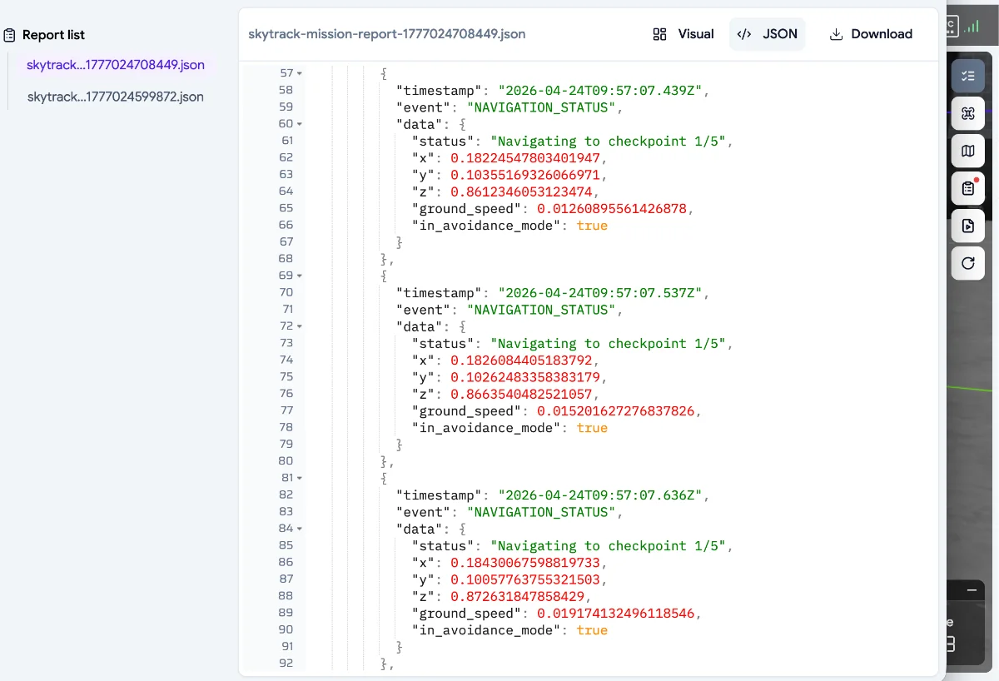Open report skytrack...1777024599872.json

116,97
